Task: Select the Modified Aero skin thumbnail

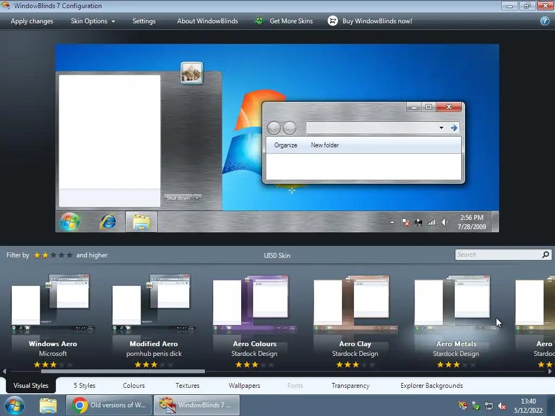Action: click(153, 303)
